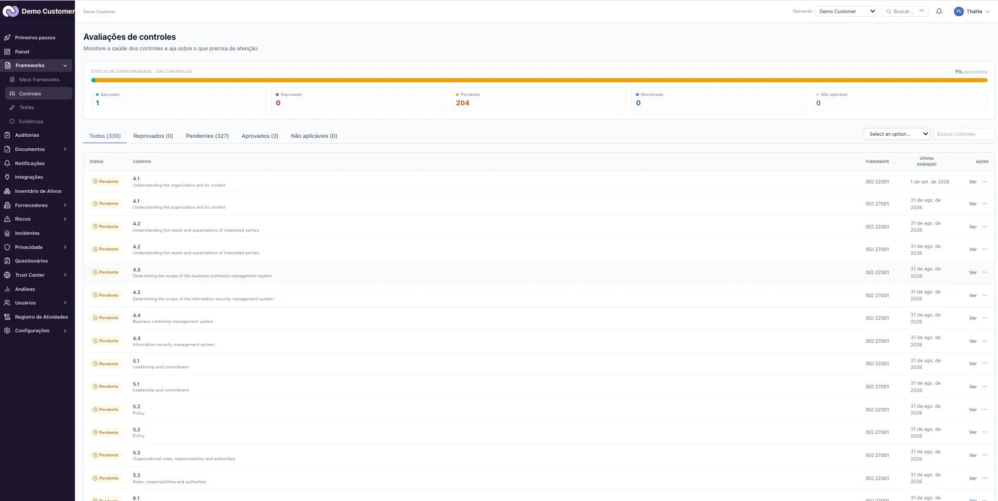The image size is (998, 501).
Task: Click the Painel dashboard icon
Action: click(x=7, y=51)
